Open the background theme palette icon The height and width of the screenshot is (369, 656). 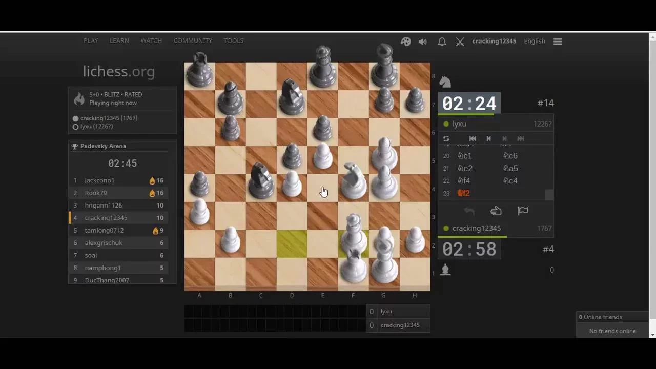[405, 42]
